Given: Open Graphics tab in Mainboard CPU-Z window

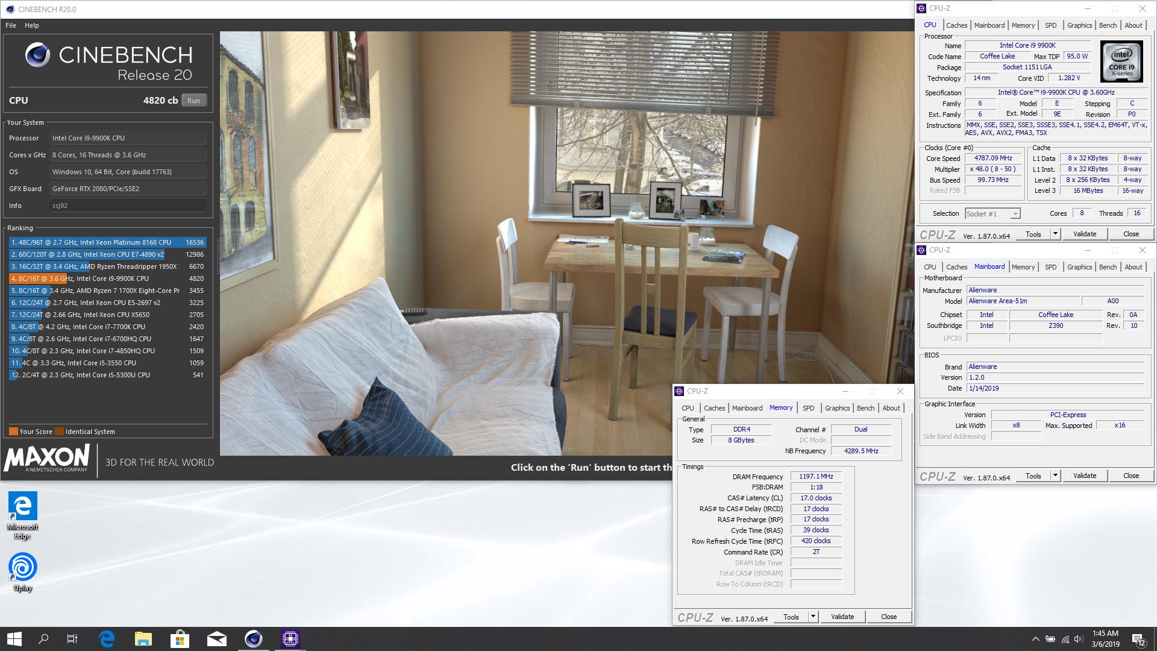Looking at the screenshot, I should click(x=1079, y=267).
